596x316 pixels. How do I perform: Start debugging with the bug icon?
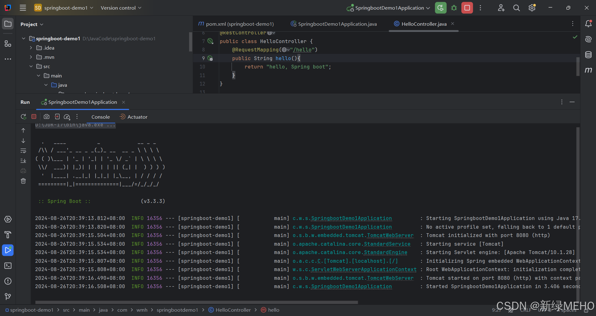pyautogui.click(x=454, y=8)
